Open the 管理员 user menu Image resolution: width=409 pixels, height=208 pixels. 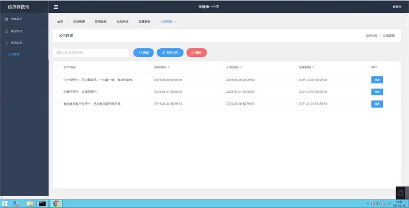click(397, 7)
